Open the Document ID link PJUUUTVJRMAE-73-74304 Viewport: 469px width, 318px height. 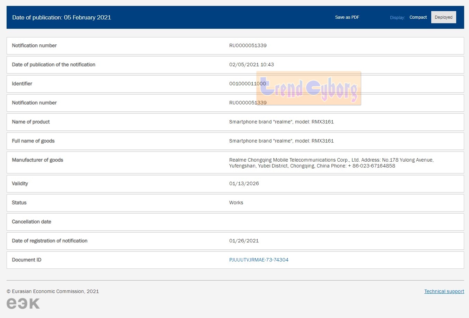259,259
